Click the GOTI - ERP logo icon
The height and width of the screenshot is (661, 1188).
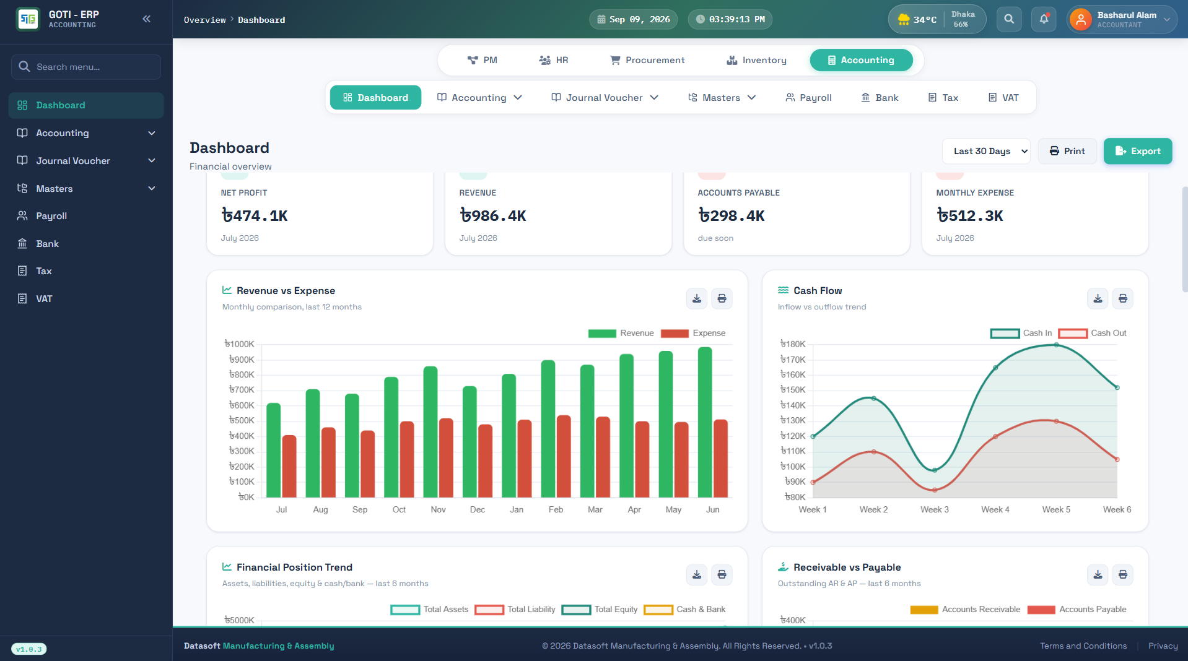(x=28, y=19)
